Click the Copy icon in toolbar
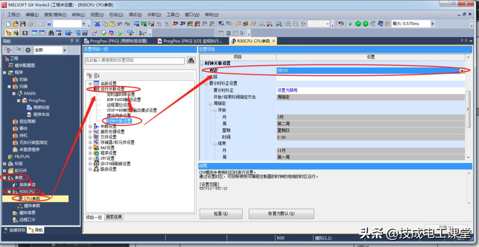The image size is (479, 247). click(x=105, y=24)
